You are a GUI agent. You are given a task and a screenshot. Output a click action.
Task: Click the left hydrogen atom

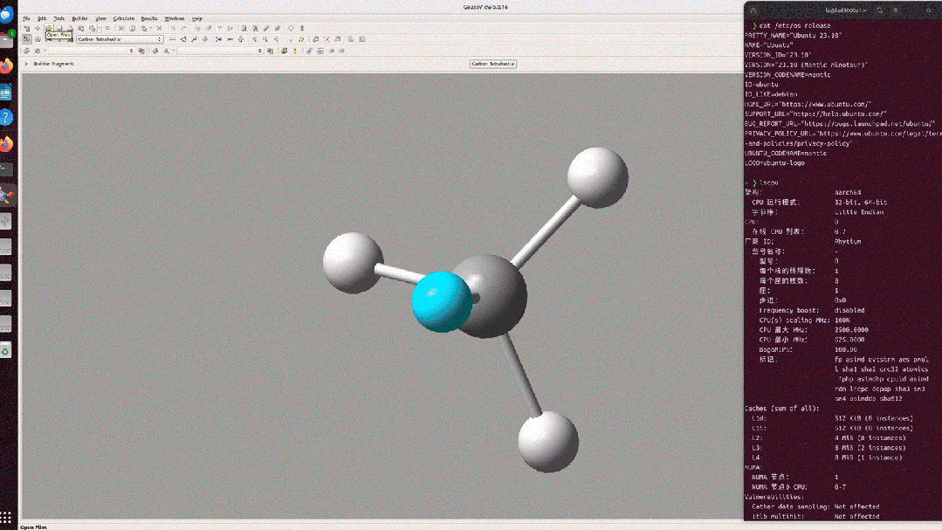[x=353, y=263]
